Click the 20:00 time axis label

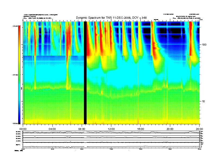point(170,129)
